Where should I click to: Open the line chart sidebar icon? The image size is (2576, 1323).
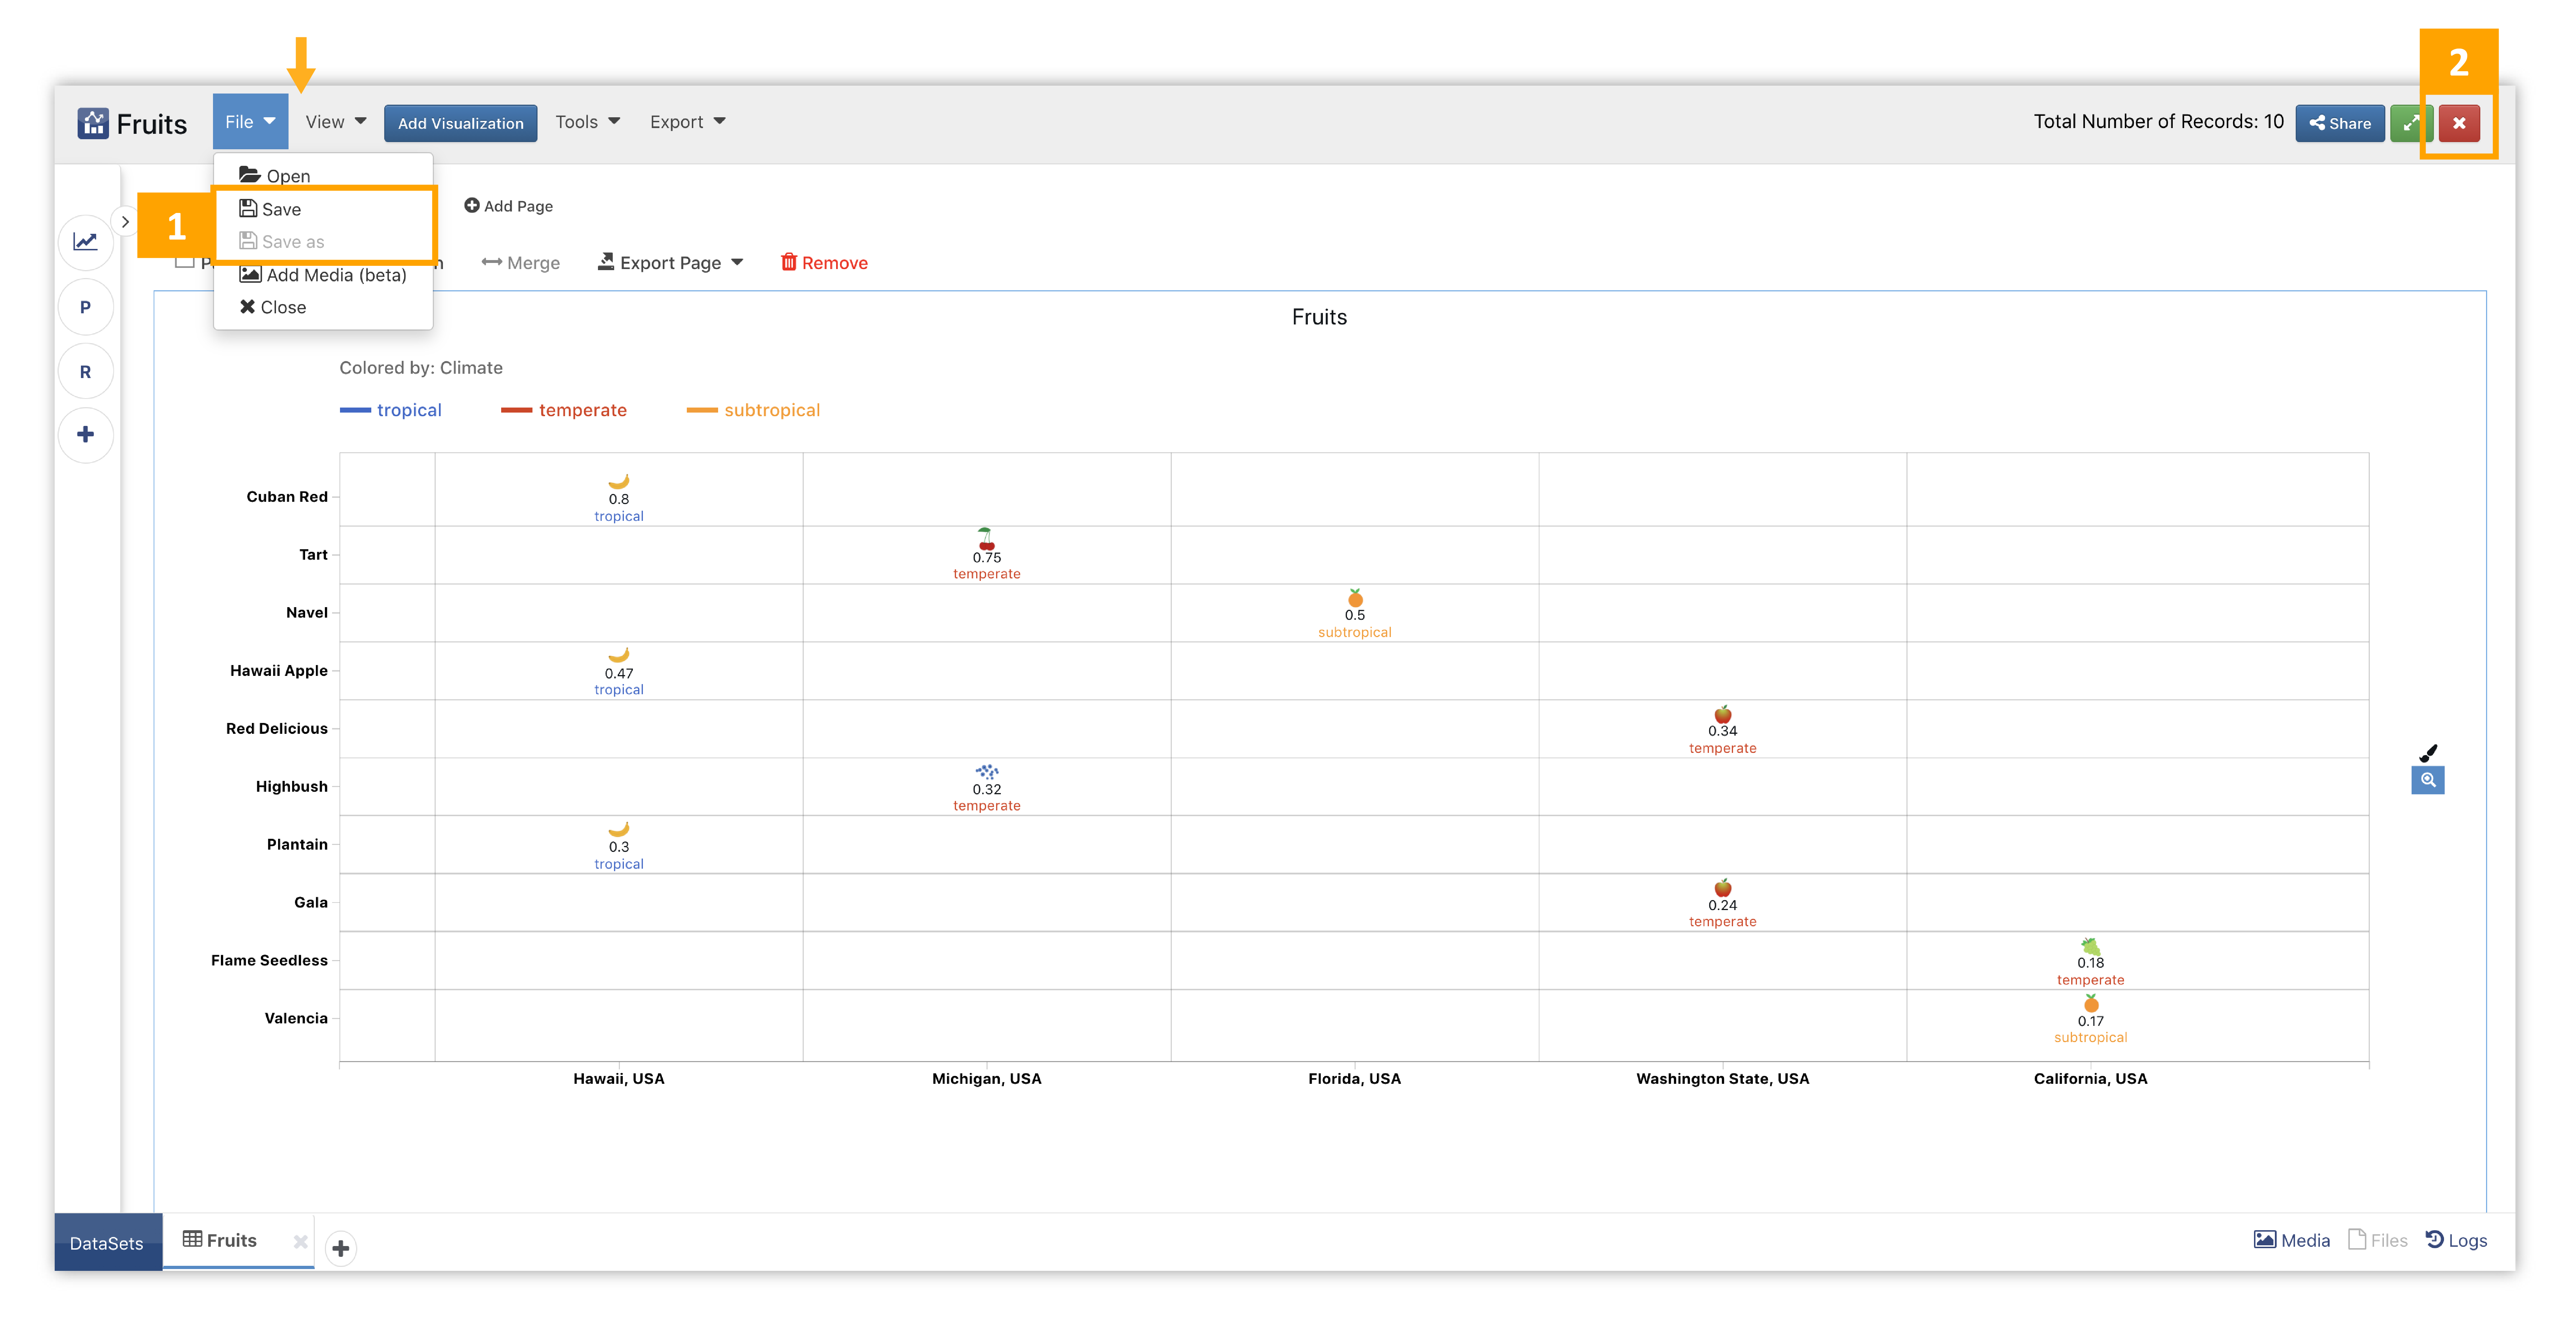point(86,242)
